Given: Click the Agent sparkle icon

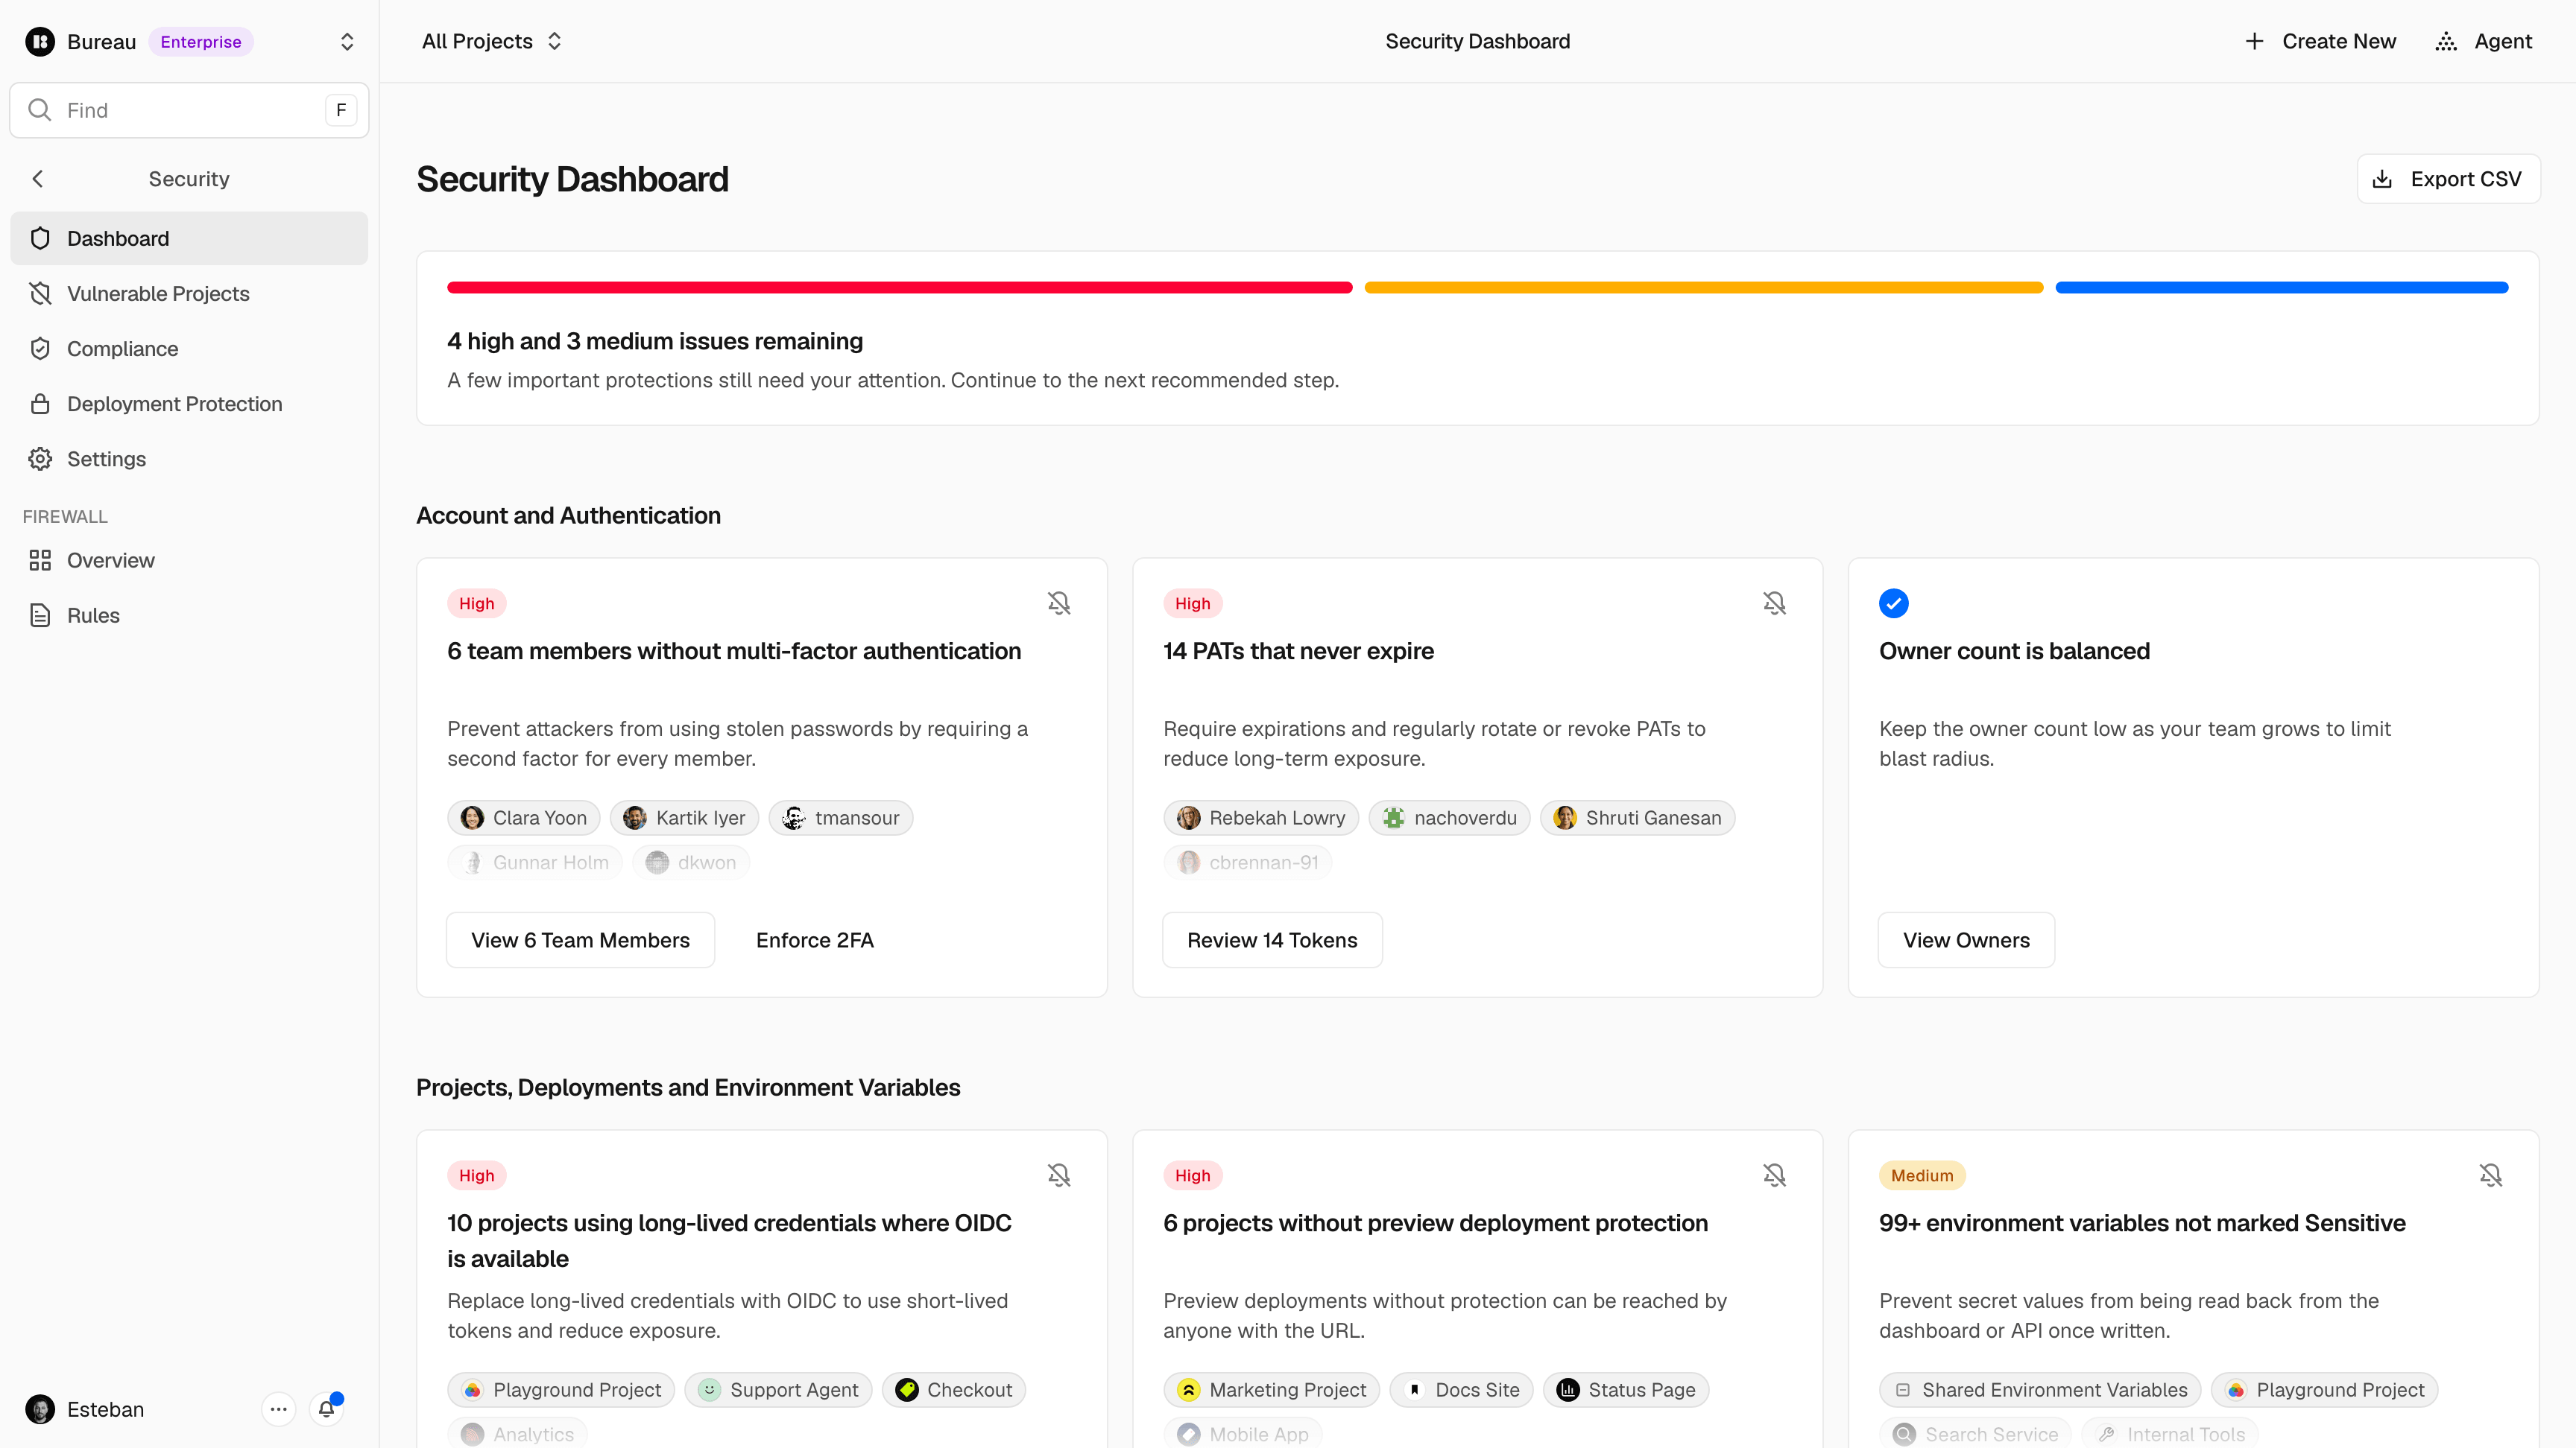Looking at the screenshot, I should click(x=2446, y=41).
